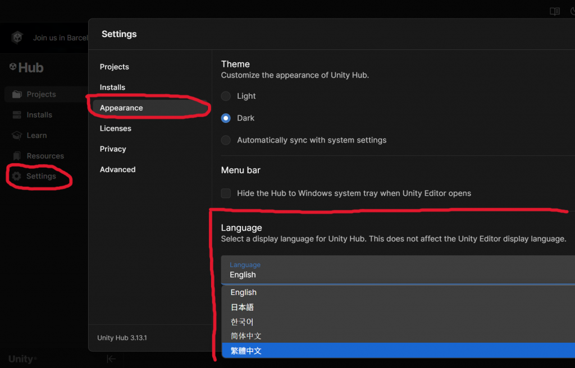The image size is (575, 368).
Task: Click the Settings gear icon in sidebar
Action: pyautogui.click(x=16, y=176)
